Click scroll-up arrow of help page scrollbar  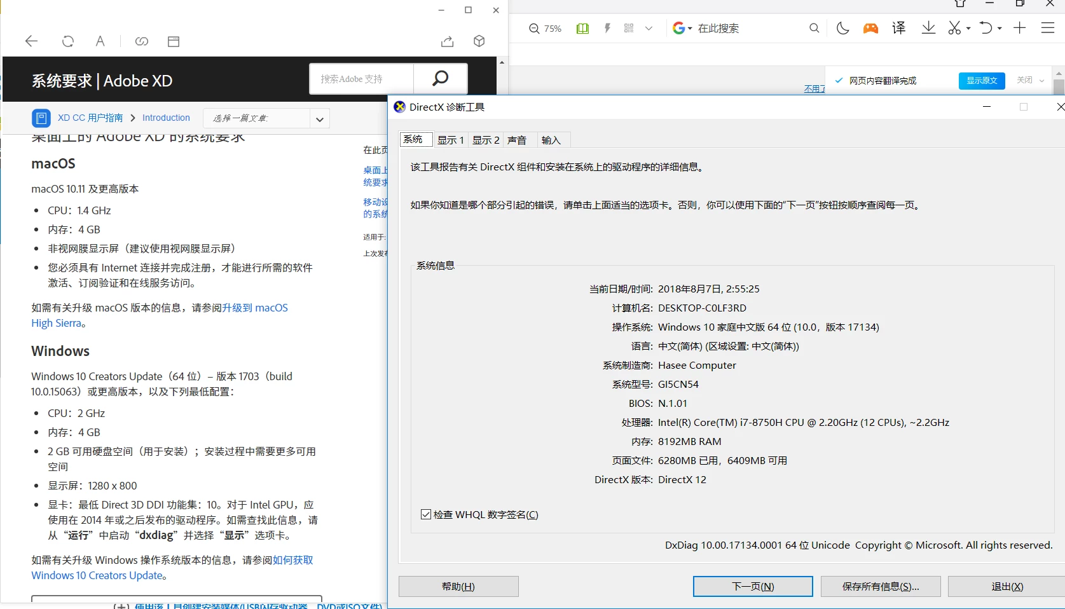(x=502, y=62)
